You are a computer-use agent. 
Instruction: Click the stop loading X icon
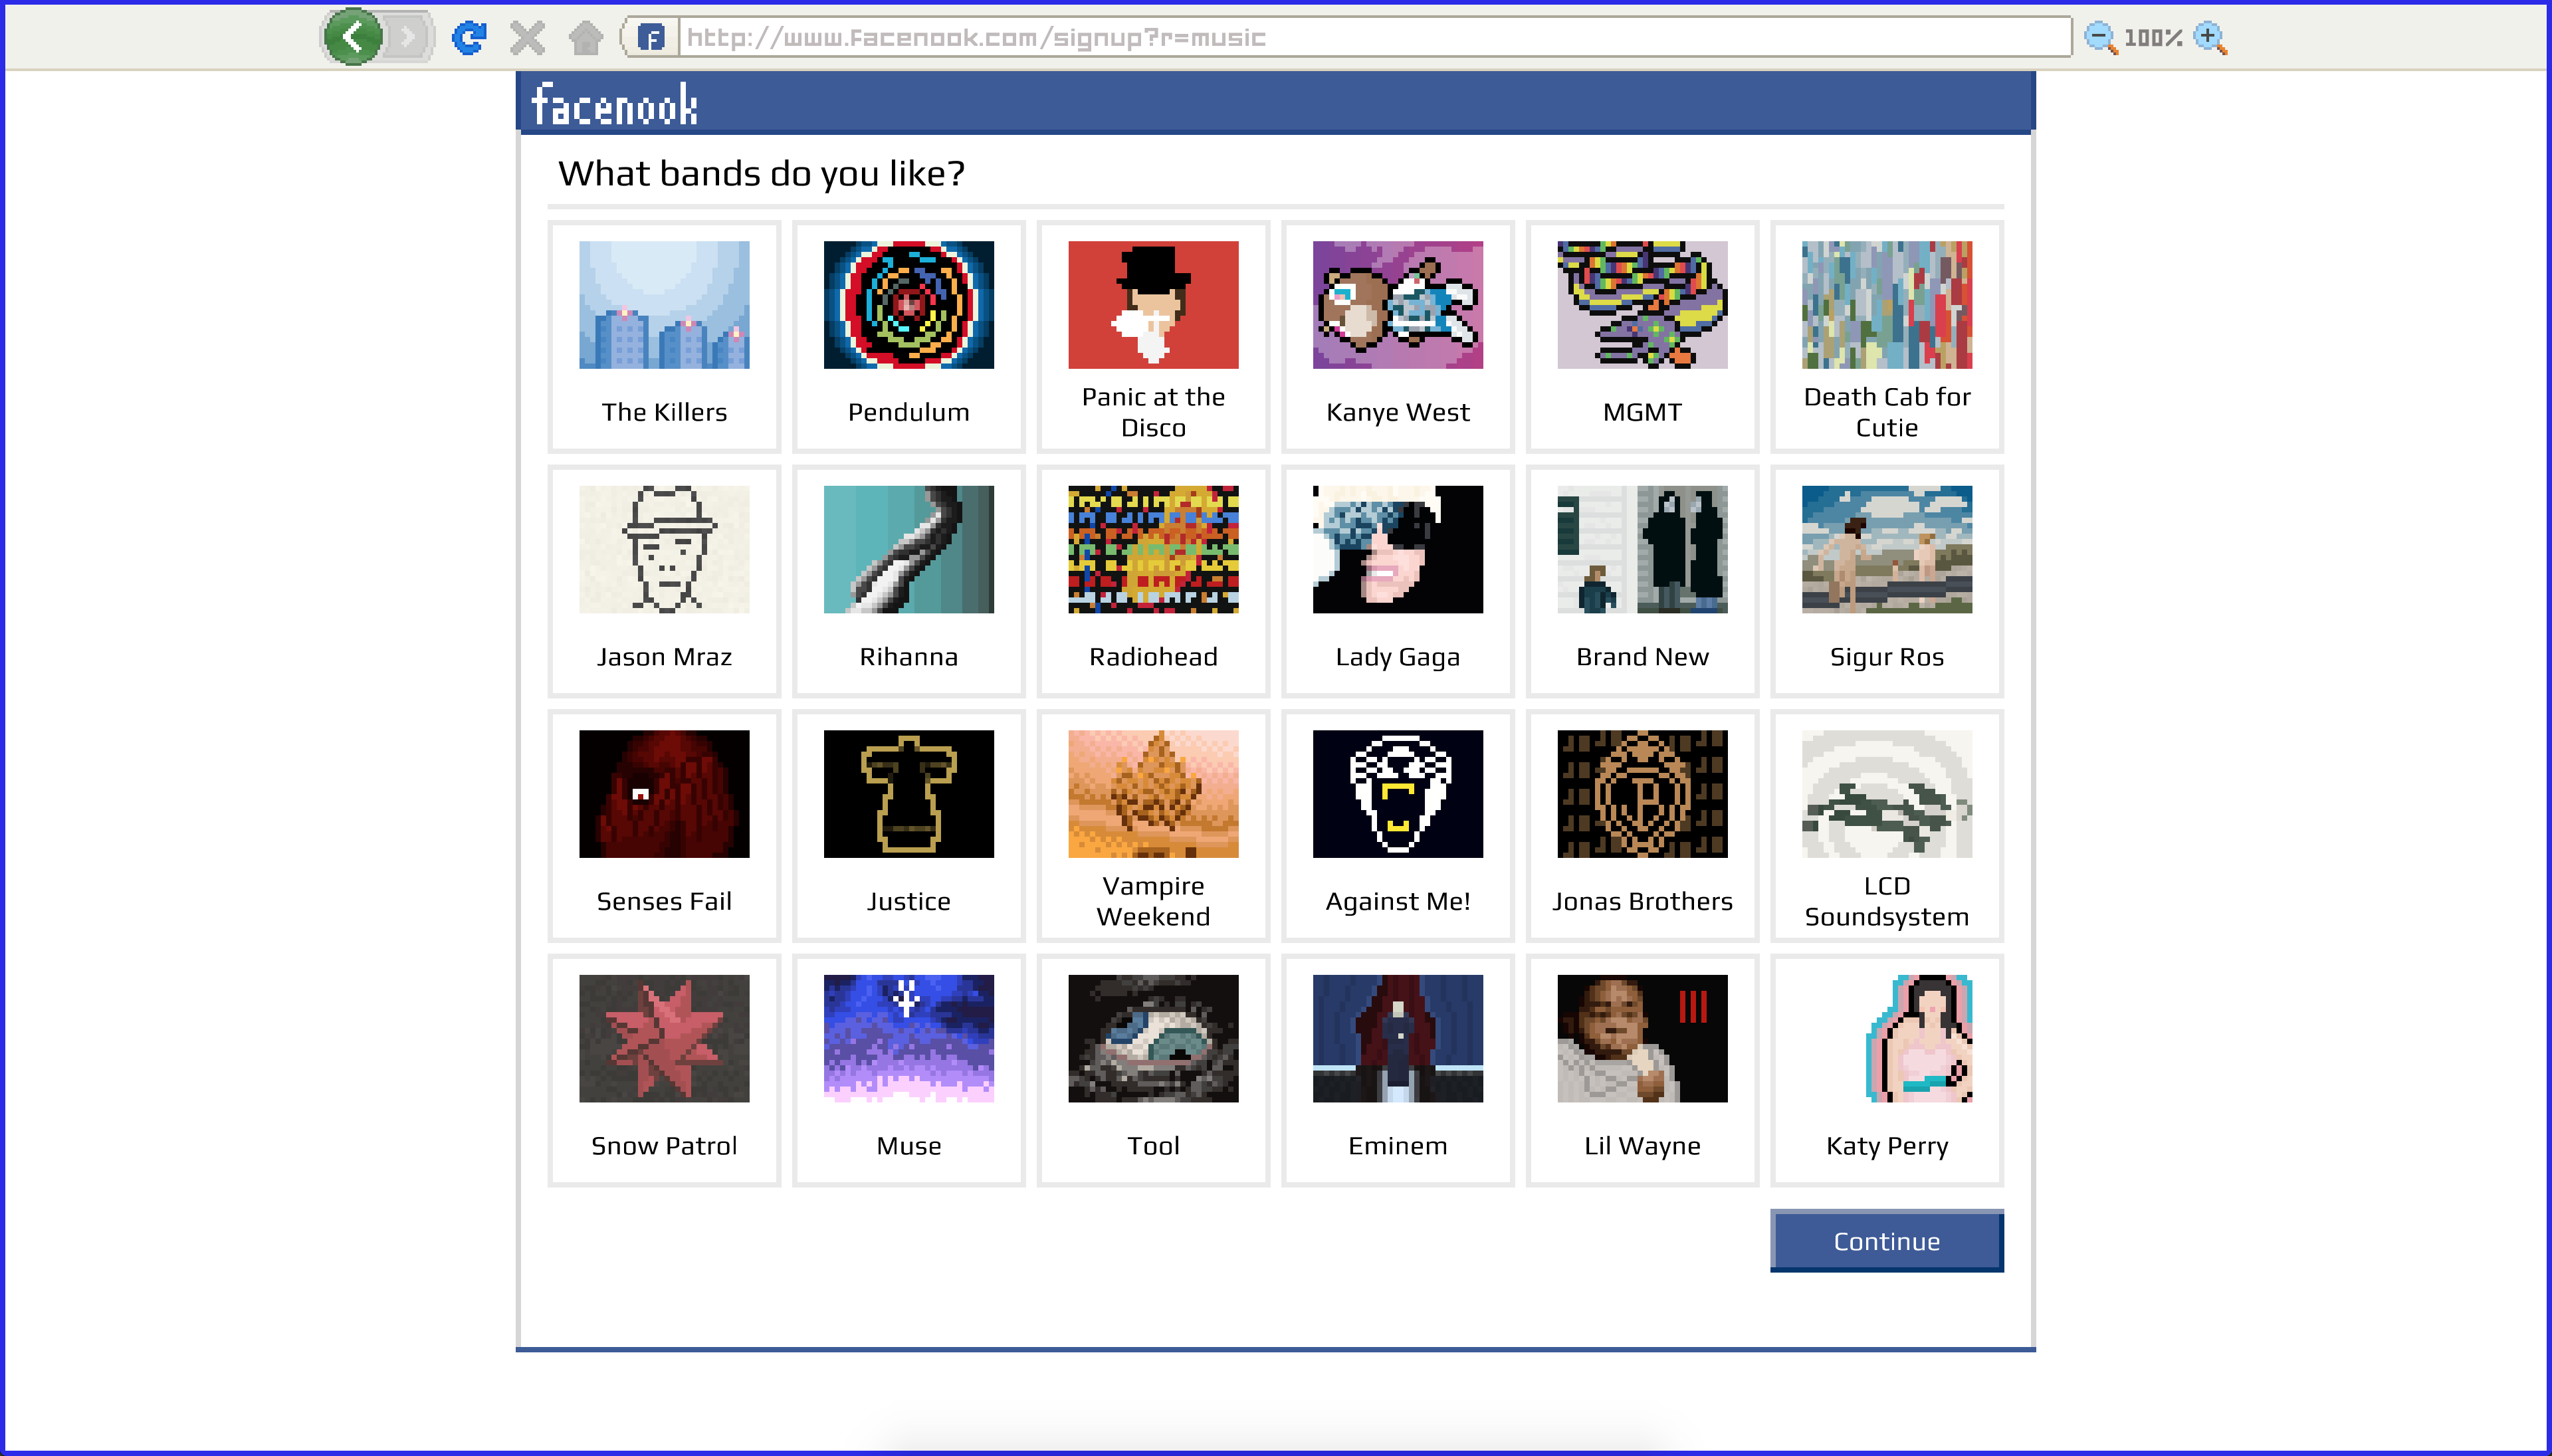[527, 38]
